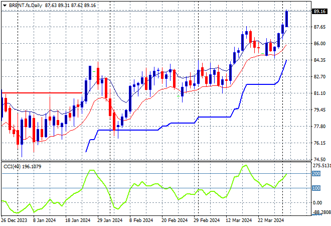The height and width of the screenshot is (226, 331).
Task: Select the red horizontal resistance line at 81.10
Action: [x=42, y=92]
